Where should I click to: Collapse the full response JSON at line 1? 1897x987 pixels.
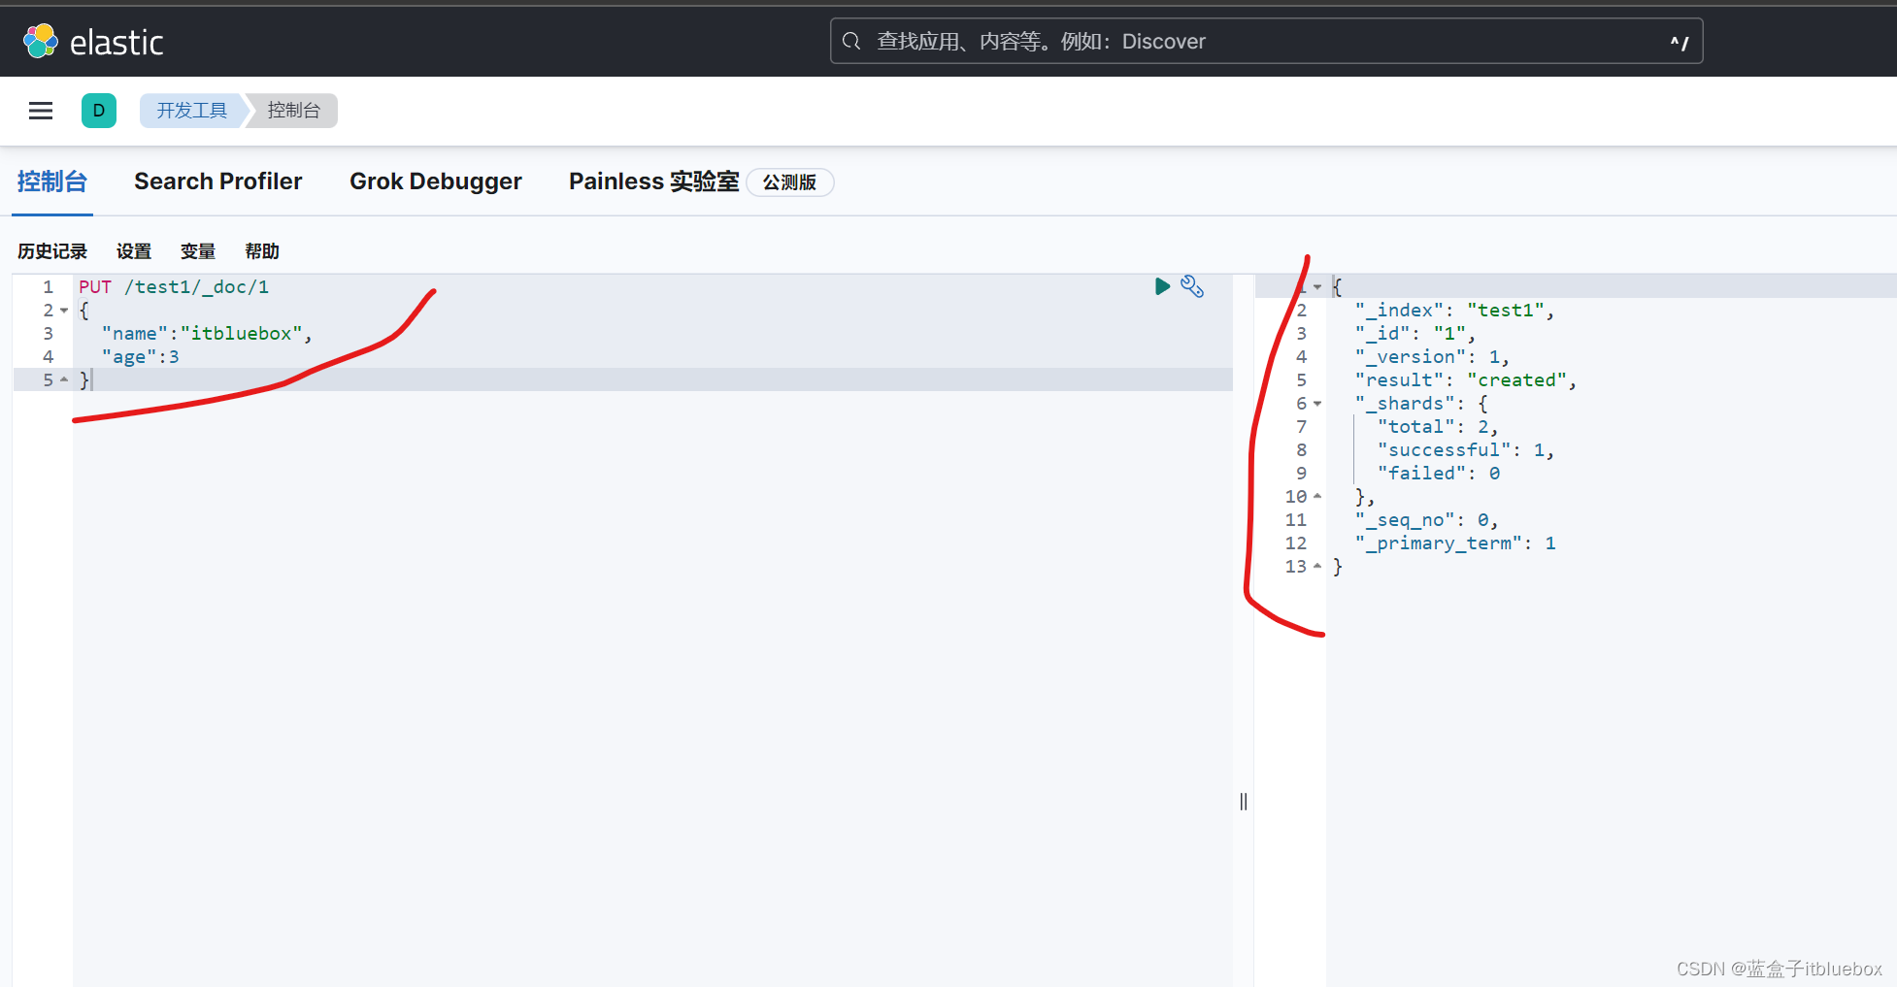click(x=1317, y=286)
